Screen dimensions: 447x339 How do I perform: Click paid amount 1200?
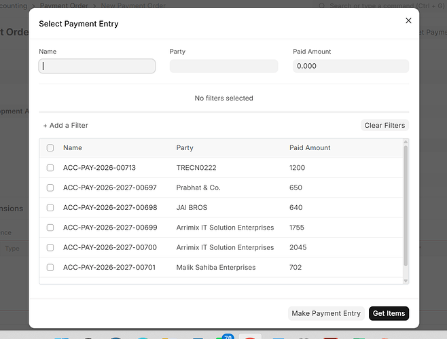297,168
